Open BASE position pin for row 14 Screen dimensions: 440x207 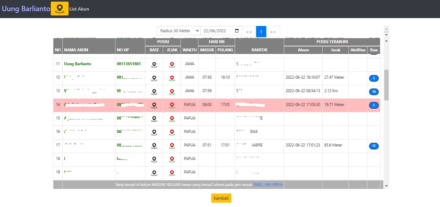[x=154, y=105]
